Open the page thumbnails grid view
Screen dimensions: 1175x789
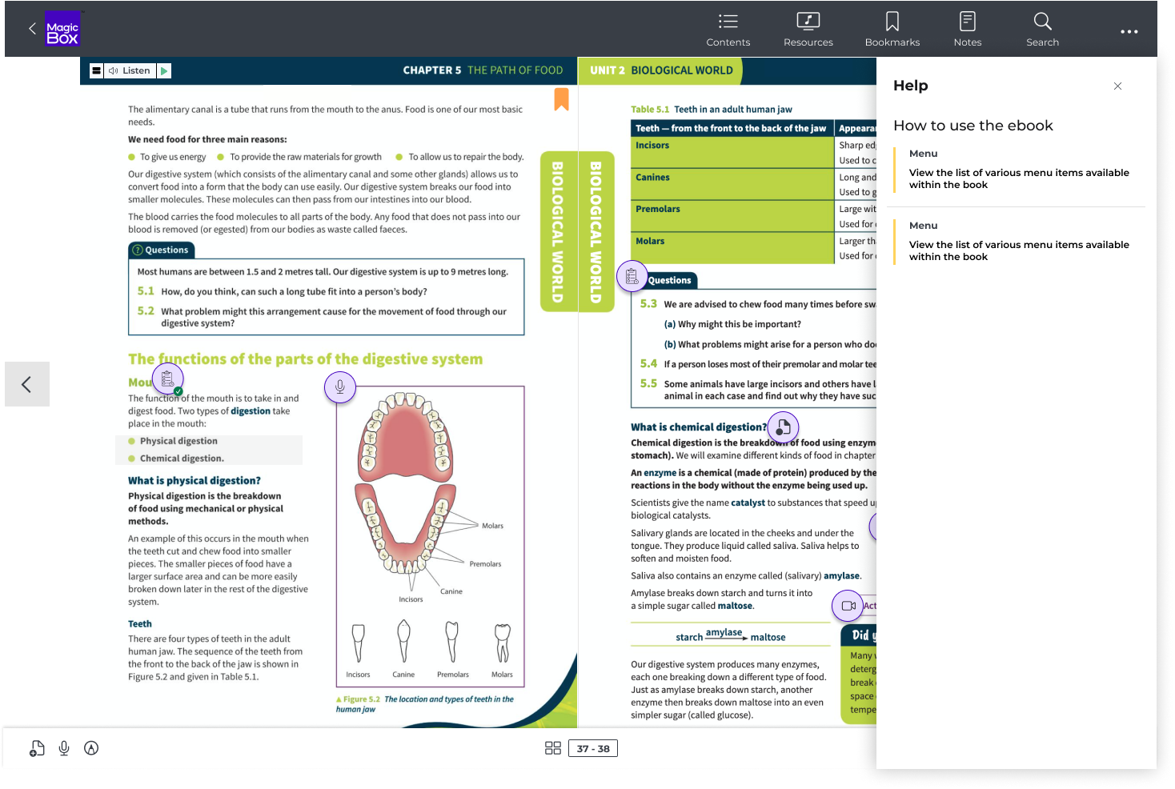click(x=553, y=748)
